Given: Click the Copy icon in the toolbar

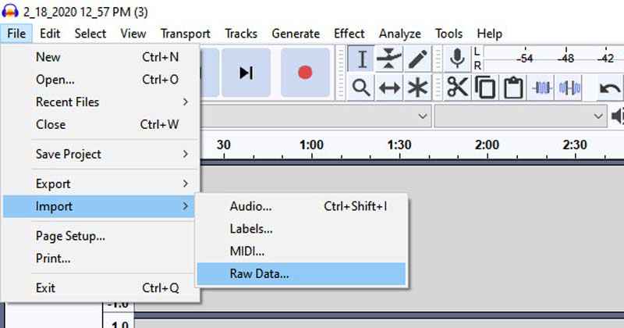Looking at the screenshot, I should (485, 87).
